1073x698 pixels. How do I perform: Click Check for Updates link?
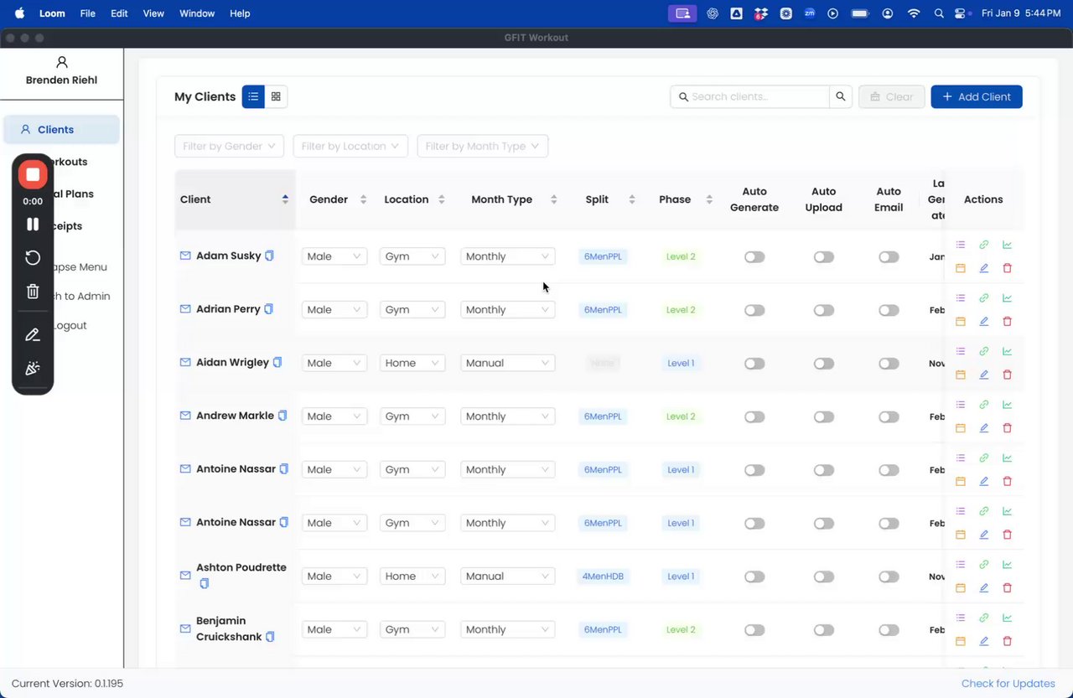click(x=1008, y=683)
